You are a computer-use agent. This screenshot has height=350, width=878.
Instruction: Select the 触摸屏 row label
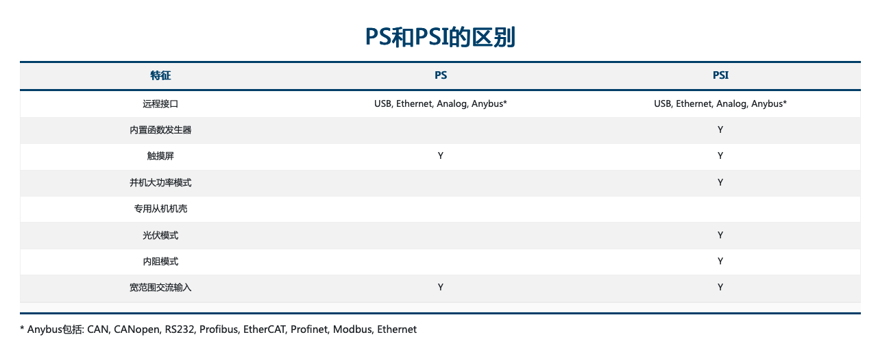pyautogui.click(x=160, y=156)
